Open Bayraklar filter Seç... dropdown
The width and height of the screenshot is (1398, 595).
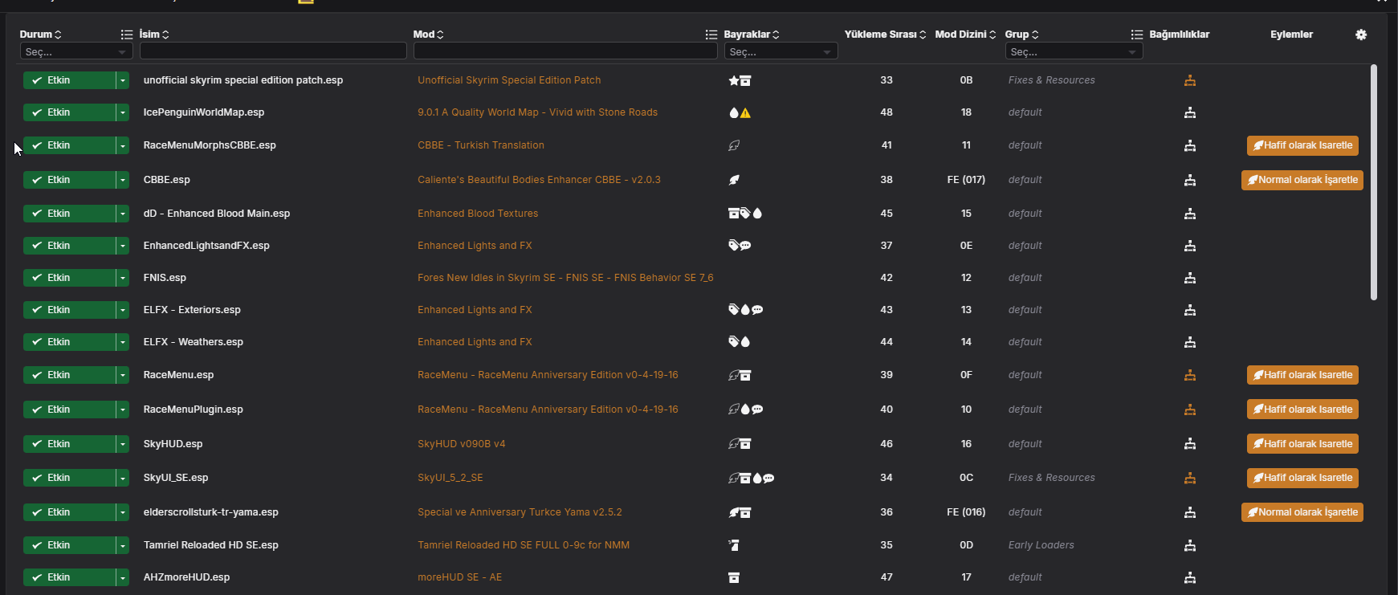tap(781, 51)
